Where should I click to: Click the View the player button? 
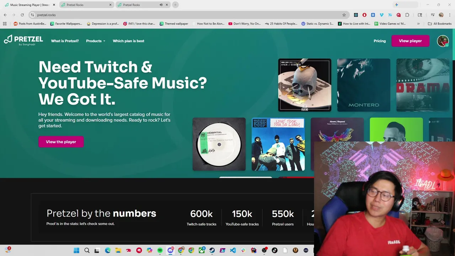pyautogui.click(x=61, y=142)
